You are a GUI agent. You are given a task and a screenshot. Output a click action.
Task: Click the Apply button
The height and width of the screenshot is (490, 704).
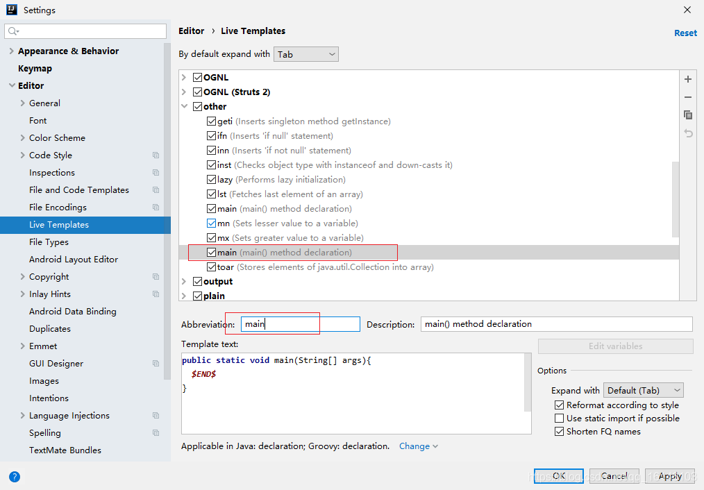[x=670, y=476]
